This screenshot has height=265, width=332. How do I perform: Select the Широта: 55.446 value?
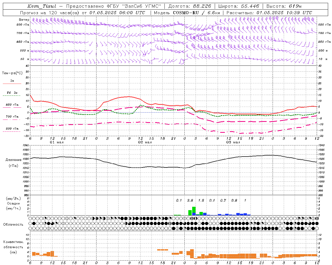(x=239, y=6)
